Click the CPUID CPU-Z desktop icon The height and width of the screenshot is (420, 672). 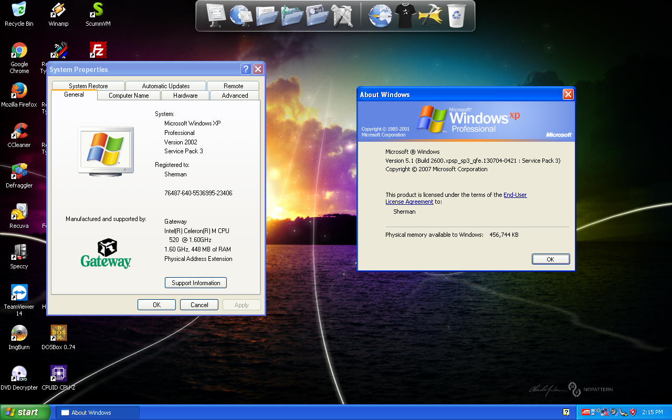click(x=58, y=374)
